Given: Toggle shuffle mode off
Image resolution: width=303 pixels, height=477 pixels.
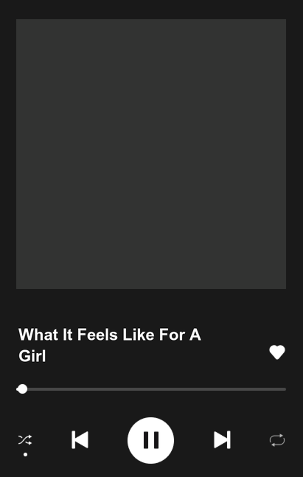Looking at the screenshot, I should pyautogui.click(x=25, y=440).
